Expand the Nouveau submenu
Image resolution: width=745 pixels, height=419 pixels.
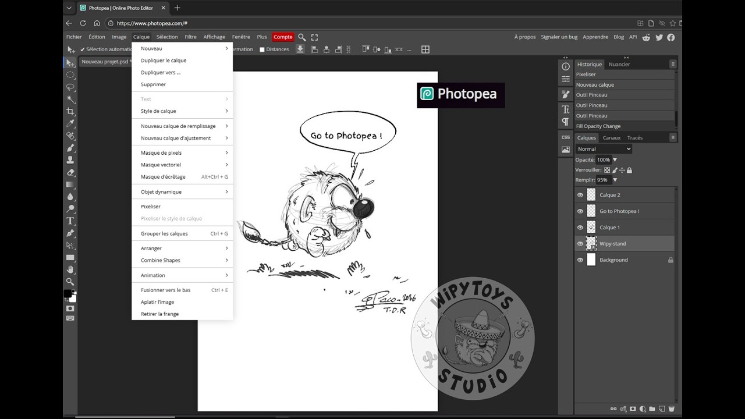click(x=182, y=48)
